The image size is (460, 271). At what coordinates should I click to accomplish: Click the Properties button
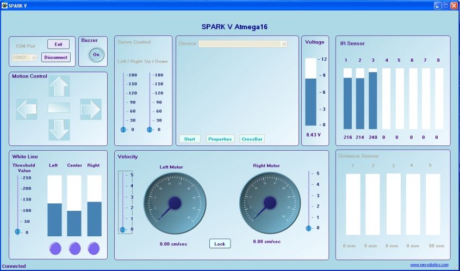(x=220, y=139)
